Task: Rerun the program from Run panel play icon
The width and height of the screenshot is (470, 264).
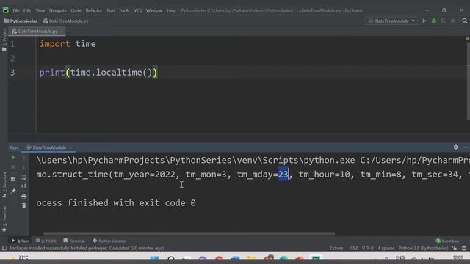Action: (13, 158)
